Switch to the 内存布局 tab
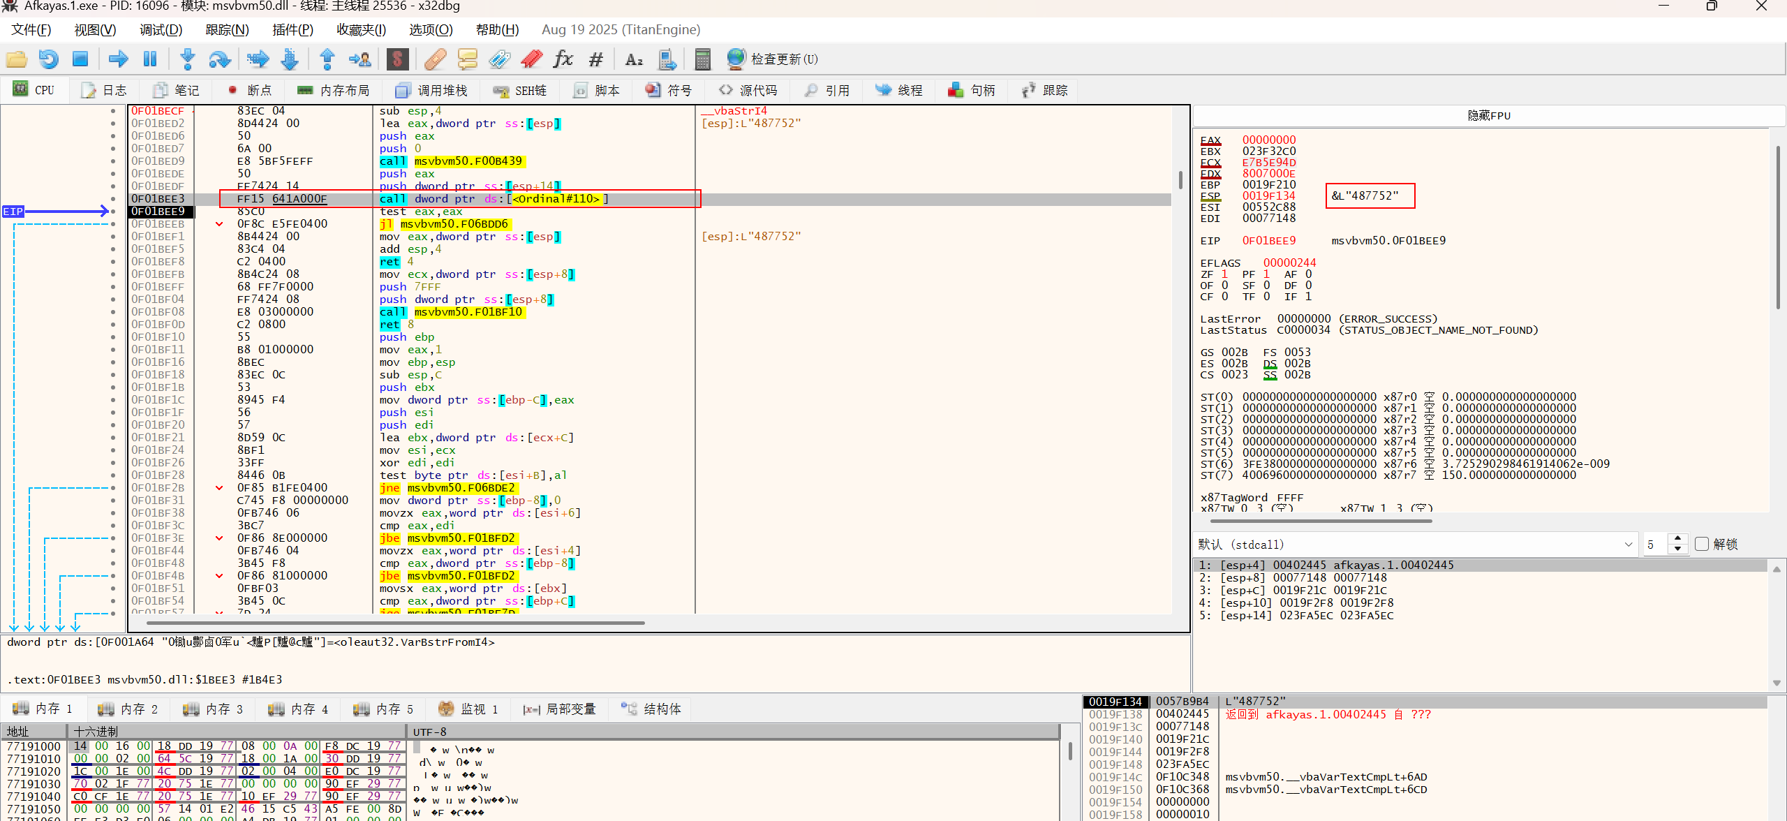 (334, 90)
